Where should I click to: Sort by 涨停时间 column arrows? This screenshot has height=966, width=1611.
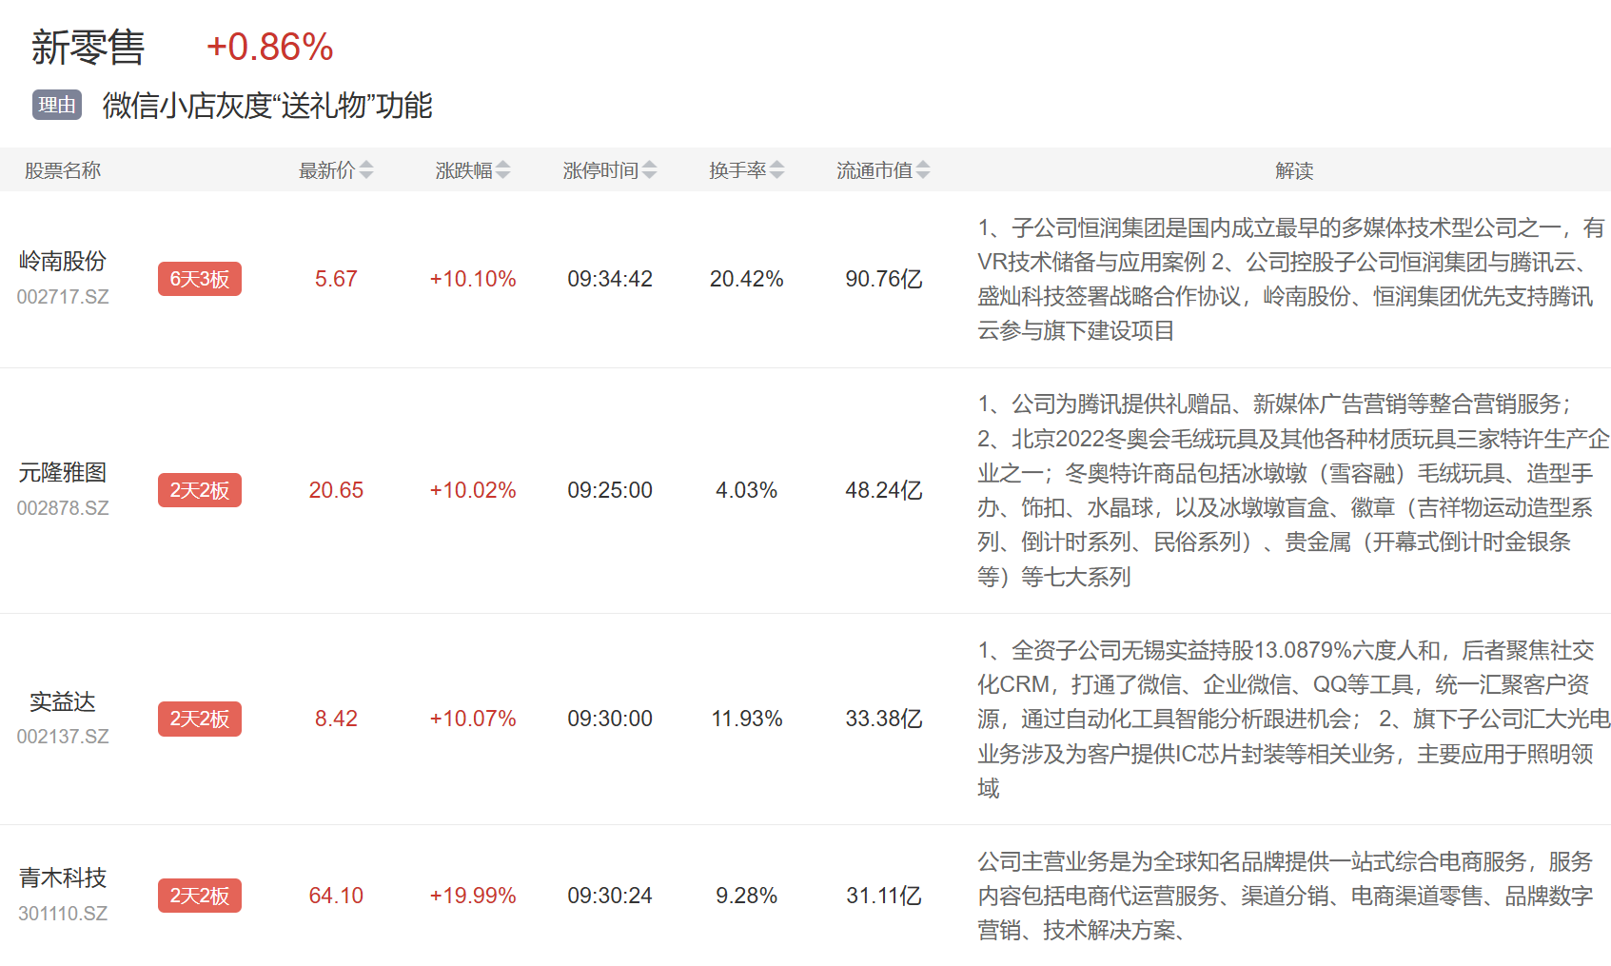click(x=650, y=170)
